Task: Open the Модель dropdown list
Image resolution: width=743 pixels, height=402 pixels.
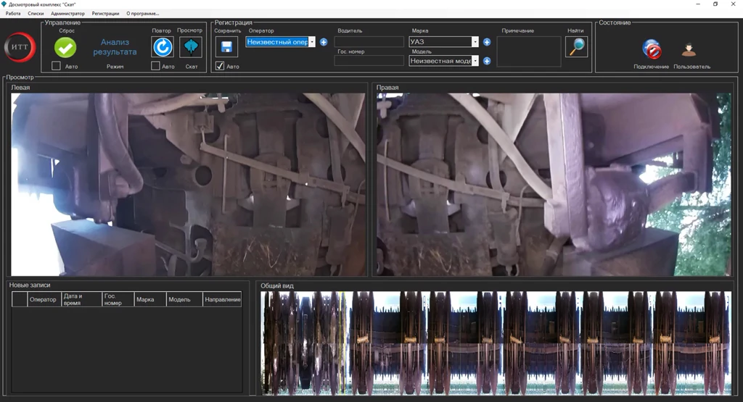Action: (x=475, y=61)
